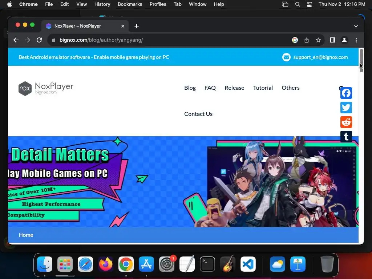Close the NoxPlayer tab

pyautogui.click(x=123, y=26)
